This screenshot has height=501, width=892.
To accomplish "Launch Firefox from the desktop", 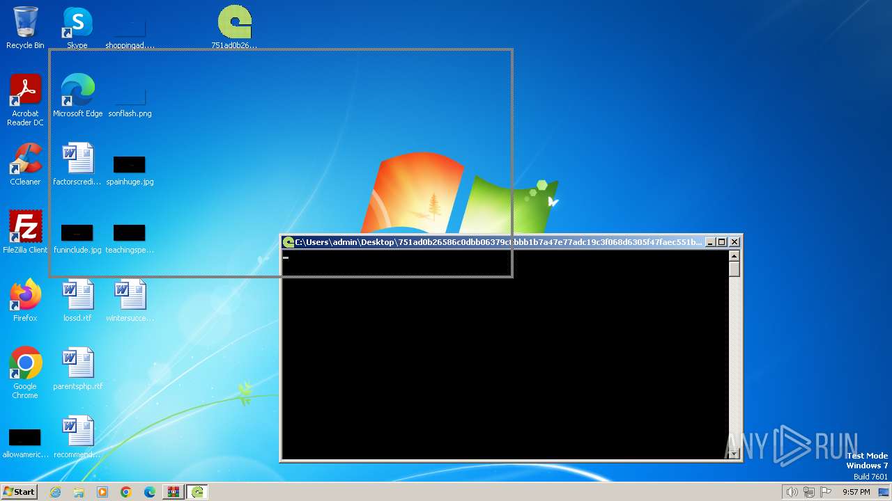I will point(25,301).
